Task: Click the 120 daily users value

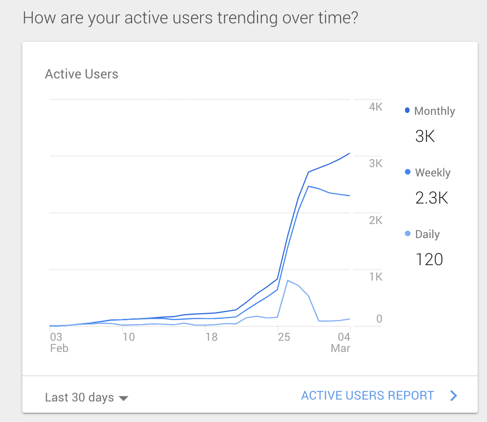Action: 429,259
